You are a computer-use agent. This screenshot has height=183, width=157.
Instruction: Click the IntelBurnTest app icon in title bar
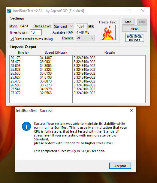pyautogui.click(x=9, y=11)
